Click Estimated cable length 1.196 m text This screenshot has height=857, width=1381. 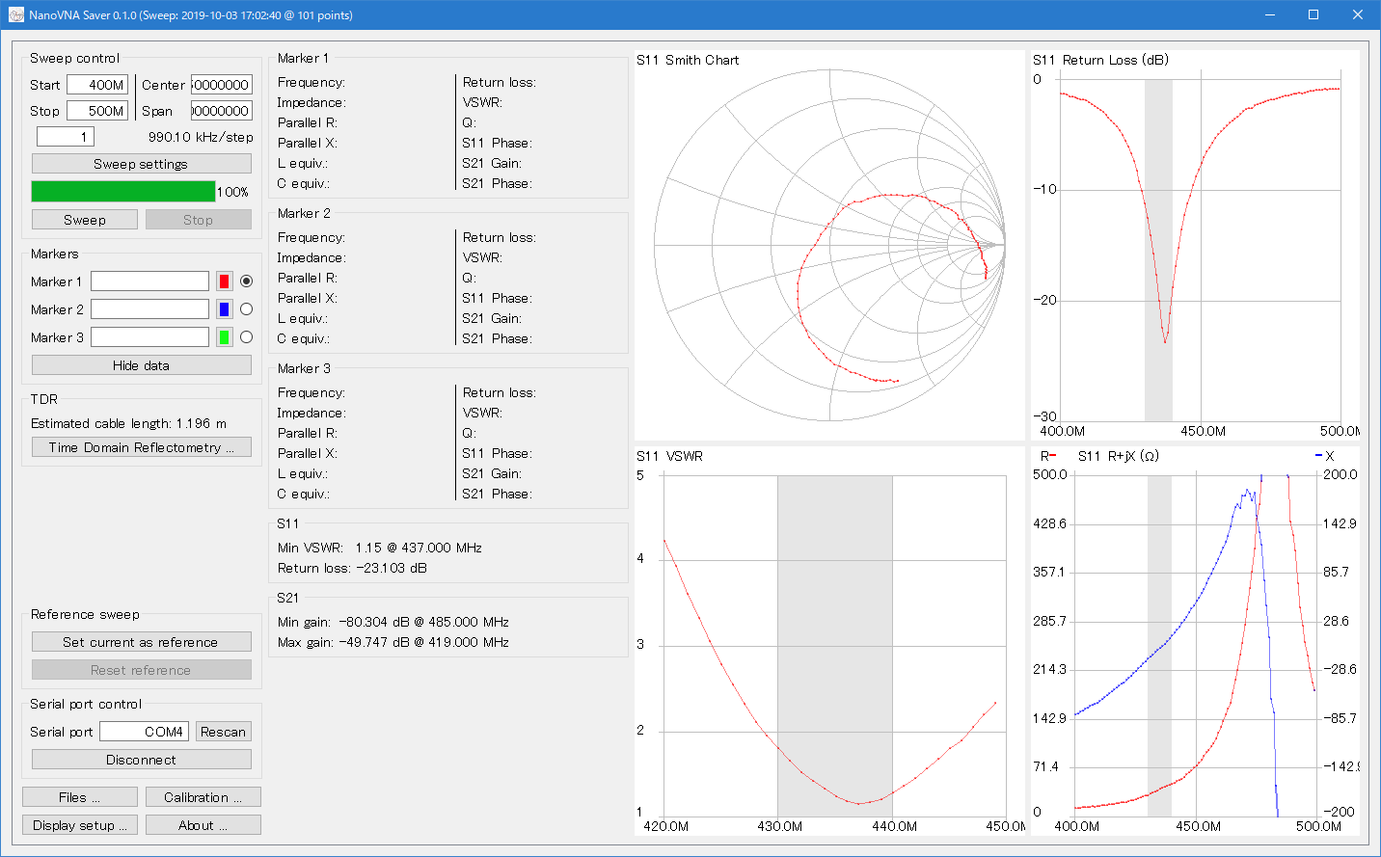pos(129,423)
